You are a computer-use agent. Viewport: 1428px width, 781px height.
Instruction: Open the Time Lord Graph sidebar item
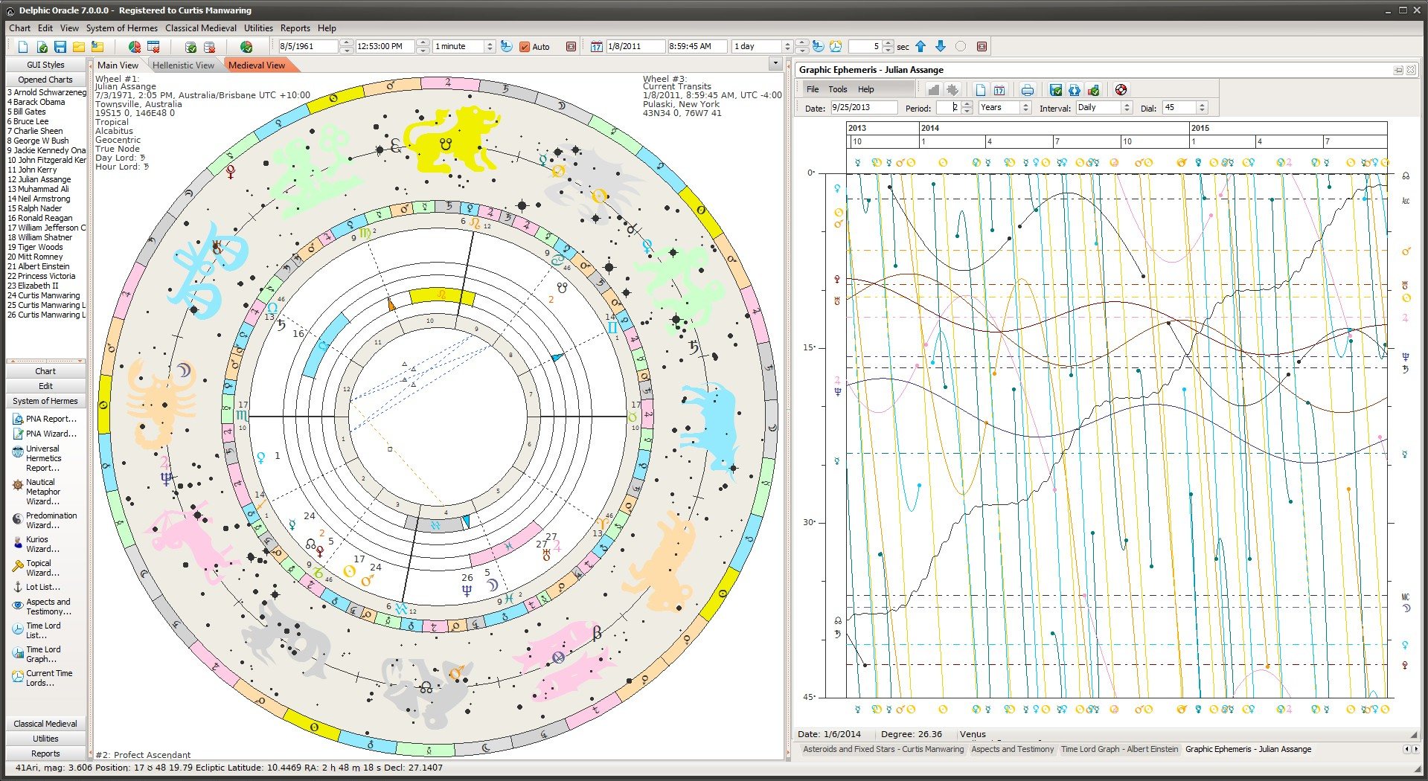click(45, 654)
